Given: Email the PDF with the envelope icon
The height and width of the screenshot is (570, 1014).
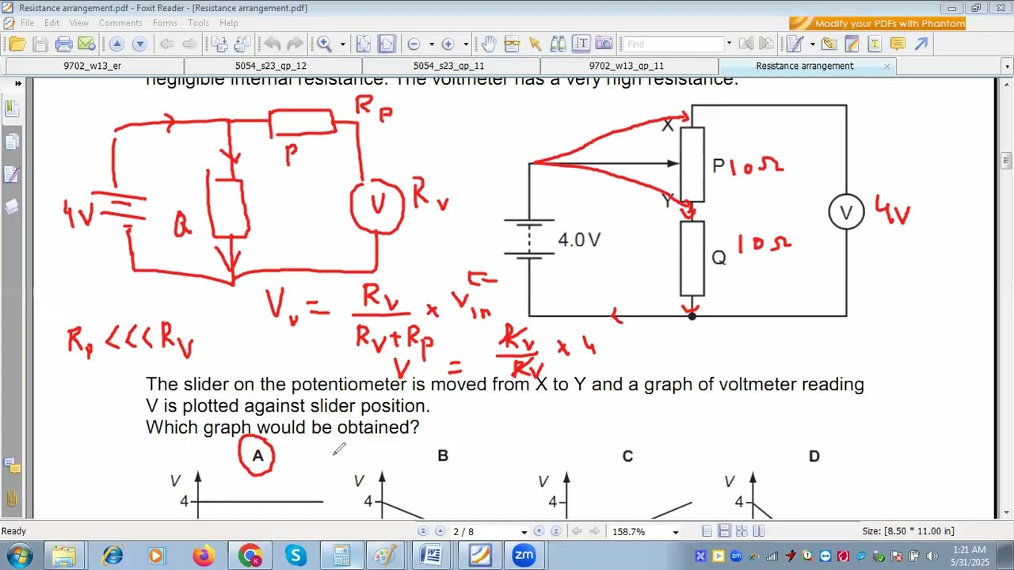Looking at the screenshot, I should (86, 44).
